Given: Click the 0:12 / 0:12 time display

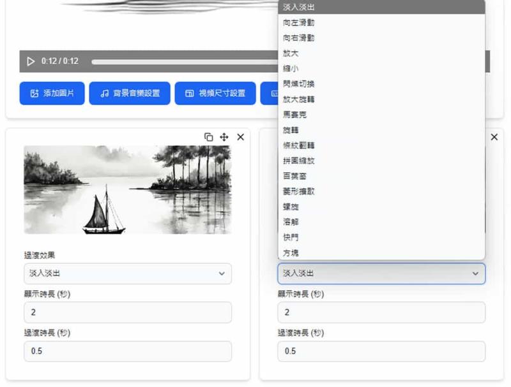Looking at the screenshot, I should (x=59, y=61).
